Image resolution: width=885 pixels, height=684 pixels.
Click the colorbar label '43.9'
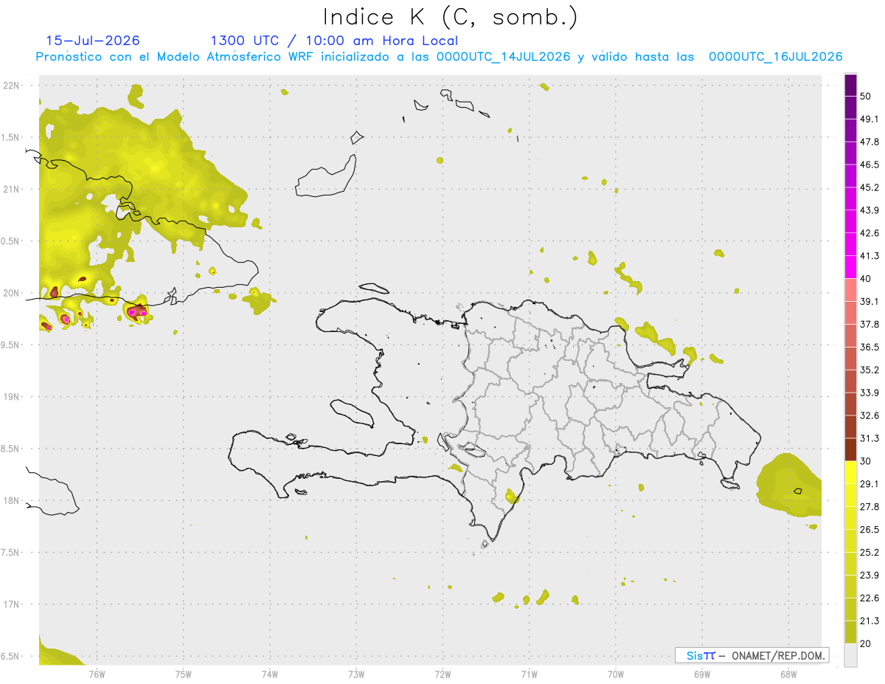[870, 210]
